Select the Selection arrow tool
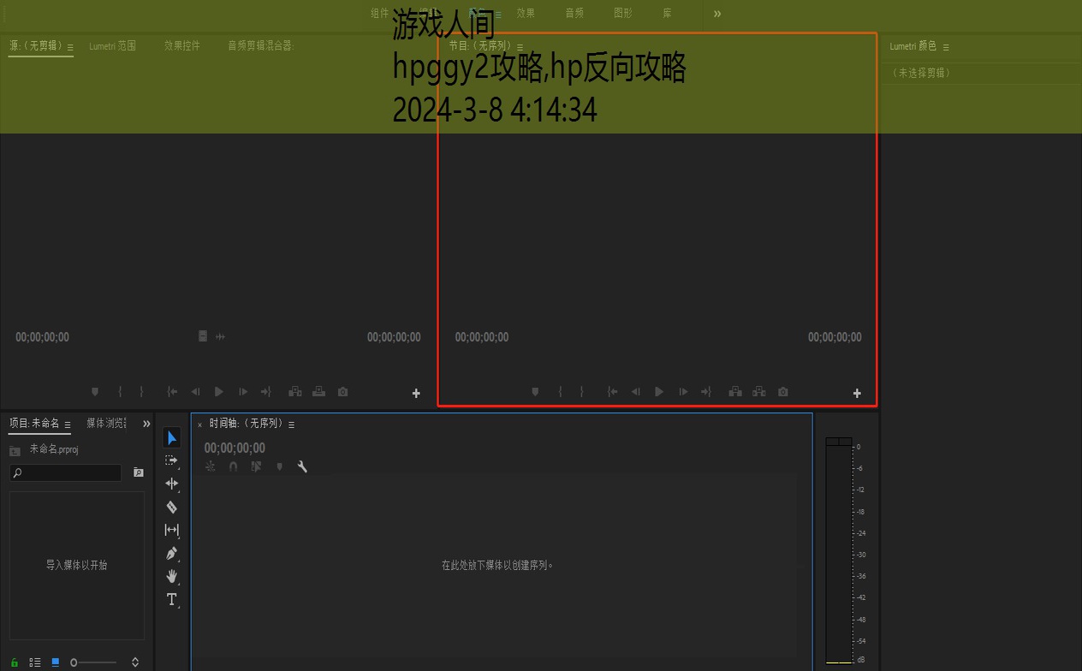The width and height of the screenshot is (1082, 671). coord(172,438)
